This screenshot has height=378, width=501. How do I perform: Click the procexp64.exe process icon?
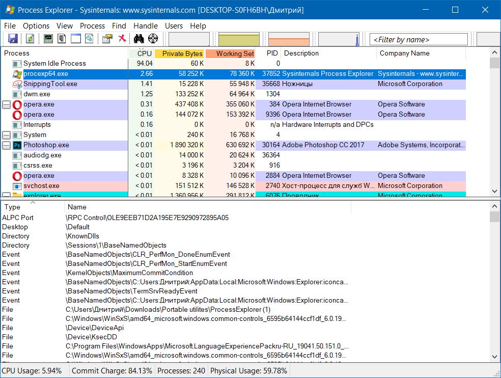pyautogui.click(x=17, y=74)
